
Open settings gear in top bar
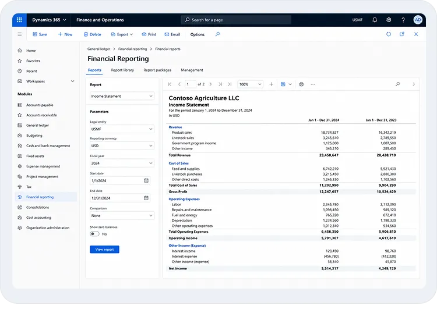pos(389,20)
